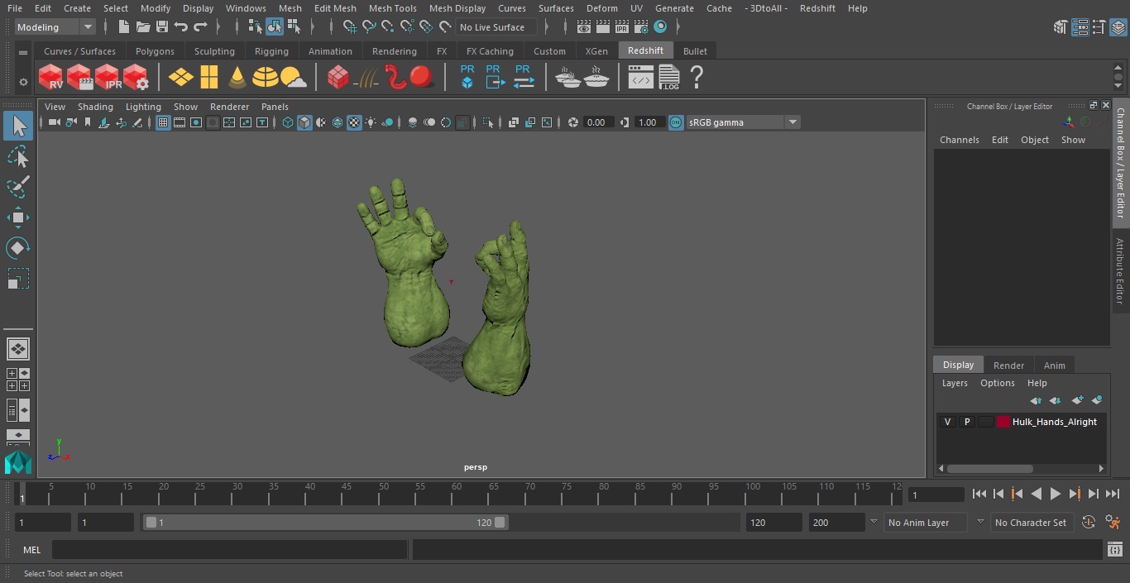
Task: Toggle playback P of Hulk_Hands_Alright layer
Action: [x=966, y=422]
